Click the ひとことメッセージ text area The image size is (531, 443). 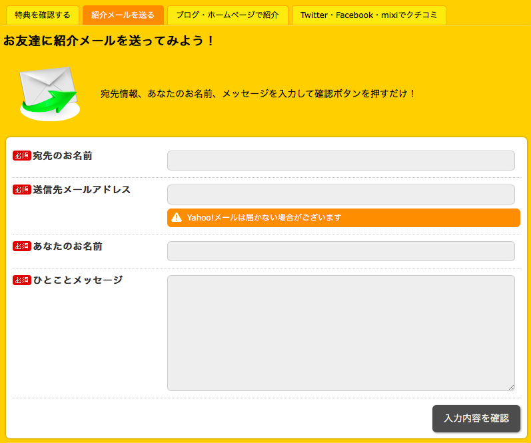point(341,333)
